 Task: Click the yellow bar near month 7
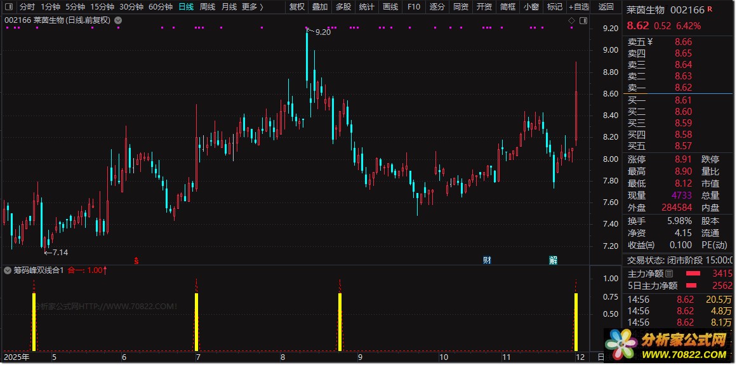coord(197,321)
